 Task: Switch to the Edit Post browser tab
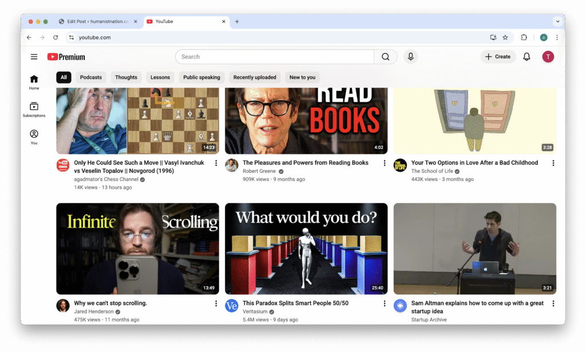click(x=96, y=22)
